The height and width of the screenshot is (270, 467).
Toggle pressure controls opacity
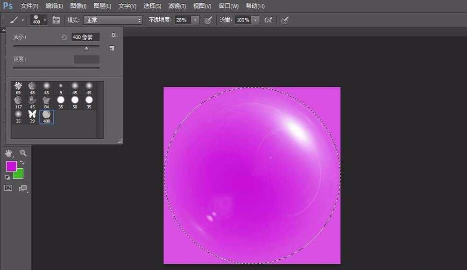point(208,20)
